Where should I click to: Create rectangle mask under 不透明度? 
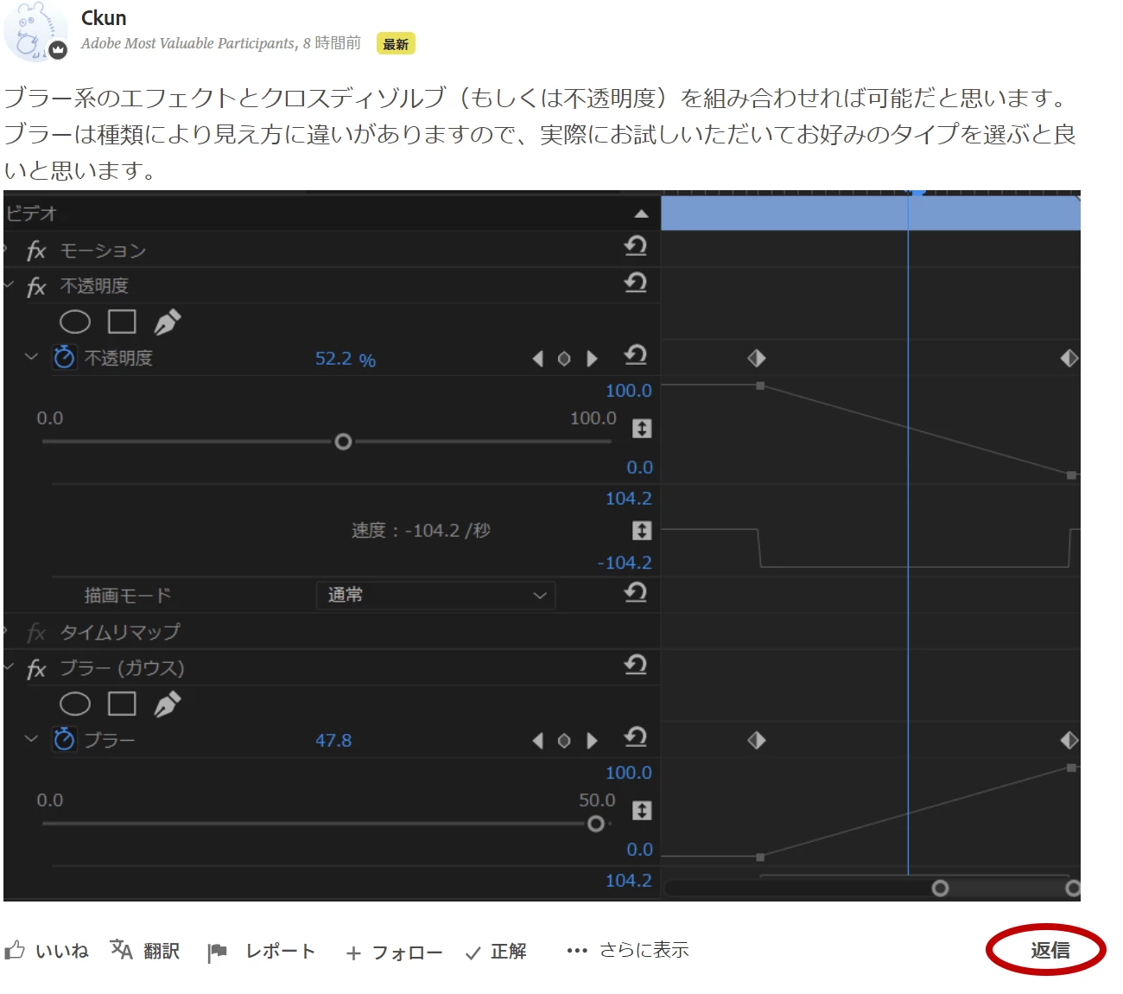tap(122, 322)
